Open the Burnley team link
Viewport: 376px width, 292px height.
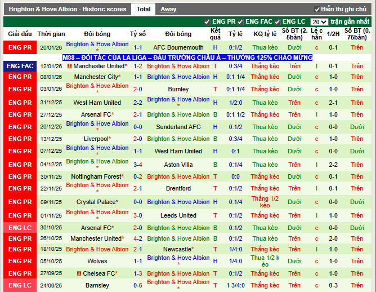[178, 89]
